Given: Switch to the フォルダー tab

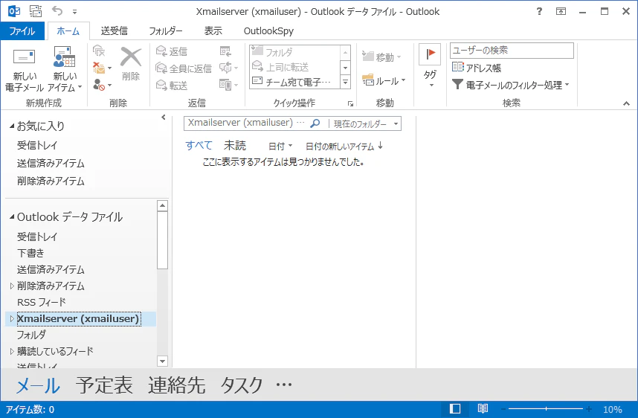Looking at the screenshot, I should click(166, 31).
